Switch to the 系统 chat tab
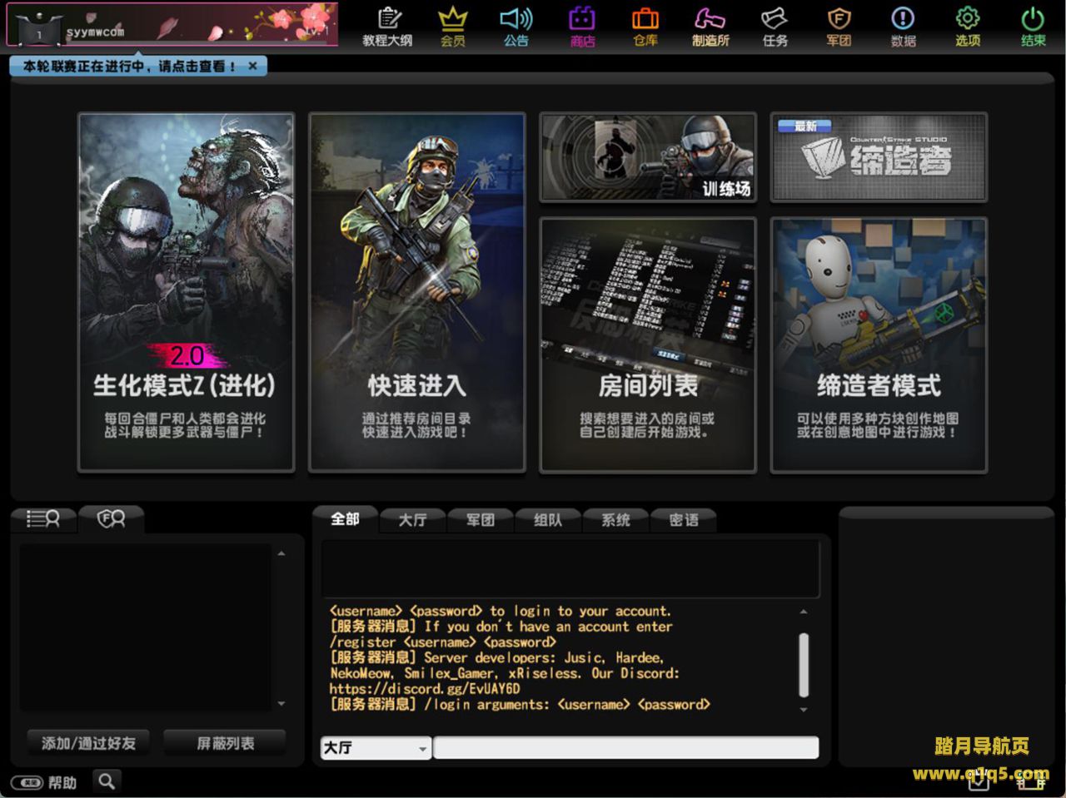The height and width of the screenshot is (798, 1066). [615, 520]
